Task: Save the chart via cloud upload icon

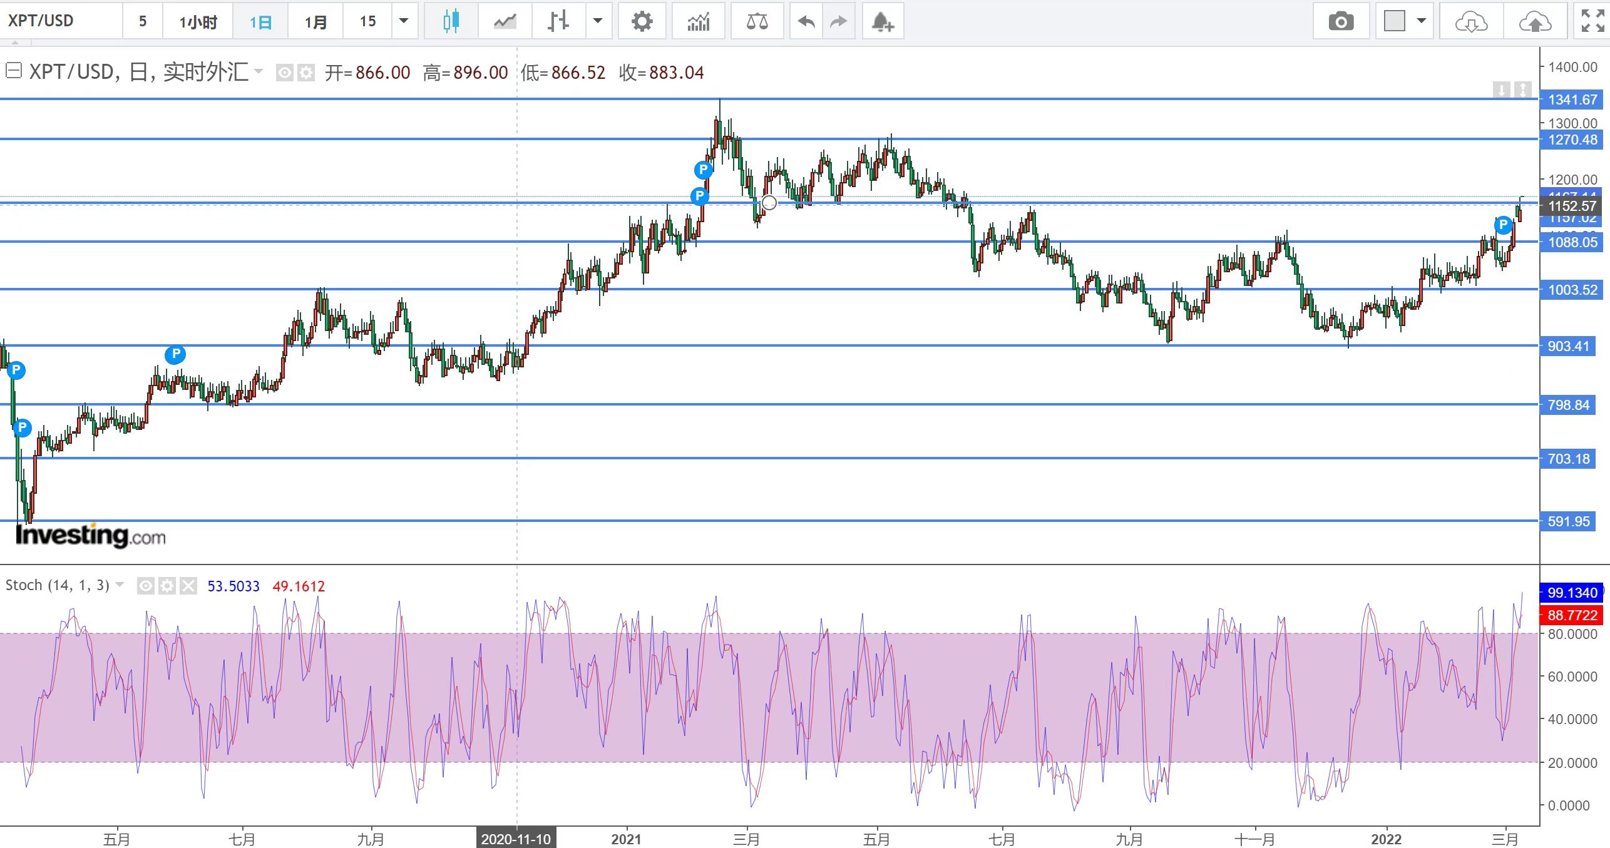Action: click(x=1535, y=21)
